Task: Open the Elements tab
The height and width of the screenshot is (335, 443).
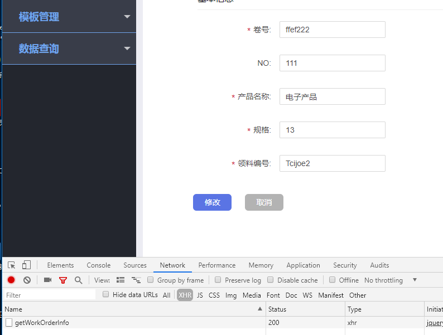Action: click(x=60, y=265)
